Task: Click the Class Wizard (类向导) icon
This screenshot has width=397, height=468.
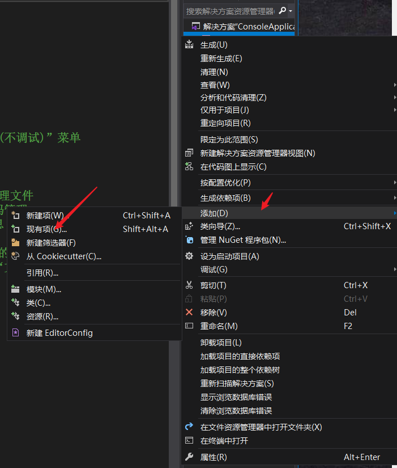Action: (x=189, y=226)
